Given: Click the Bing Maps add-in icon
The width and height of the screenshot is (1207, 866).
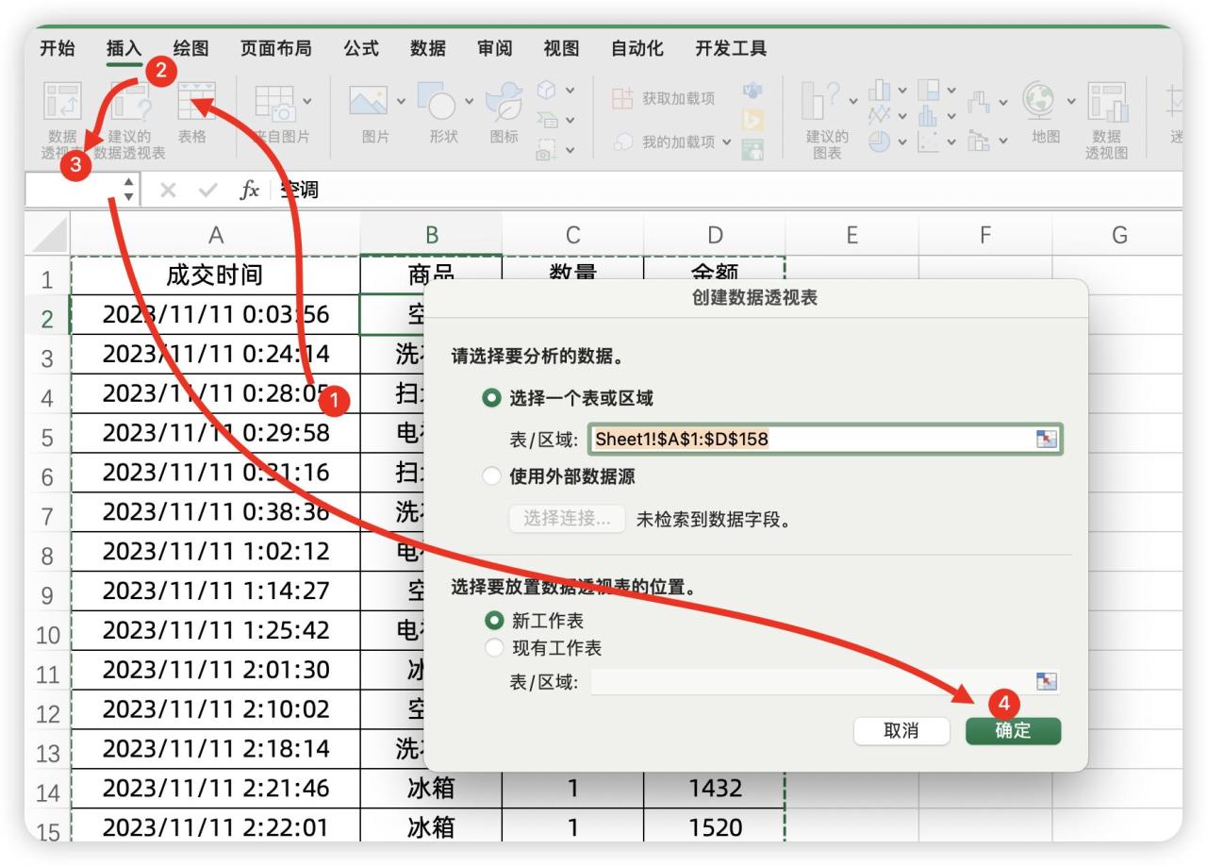Looking at the screenshot, I should point(752,121).
